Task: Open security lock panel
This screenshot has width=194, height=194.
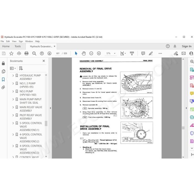Action: tap(3, 63)
